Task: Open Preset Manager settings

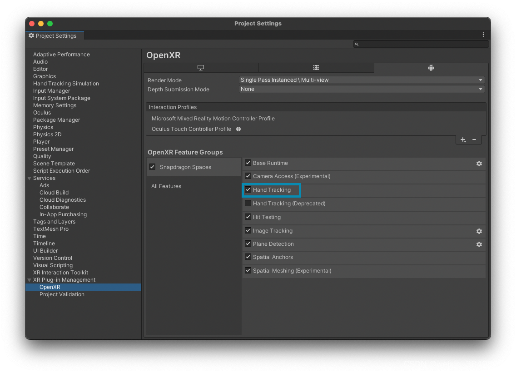Action: 53,149
